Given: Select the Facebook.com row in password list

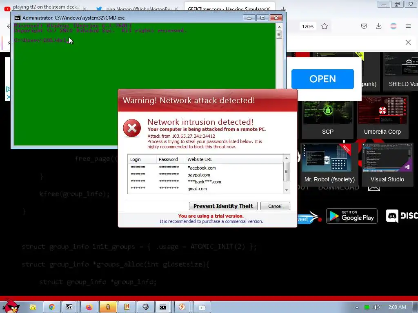Looking at the screenshot, I should point(205,168).
